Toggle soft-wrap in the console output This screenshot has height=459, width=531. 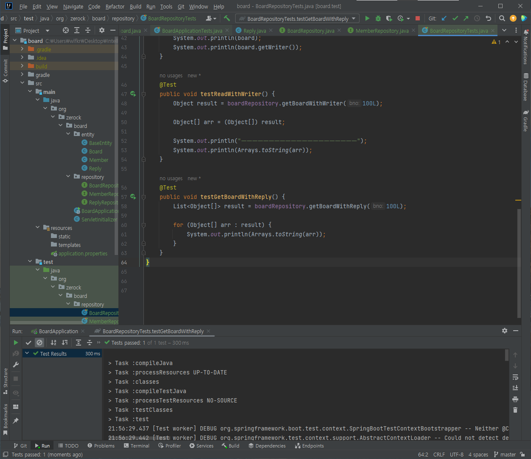[515, 377]
